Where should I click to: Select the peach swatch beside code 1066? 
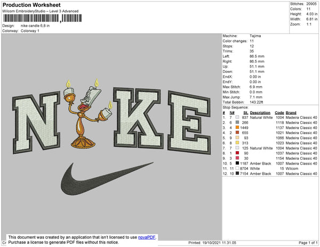237,138
